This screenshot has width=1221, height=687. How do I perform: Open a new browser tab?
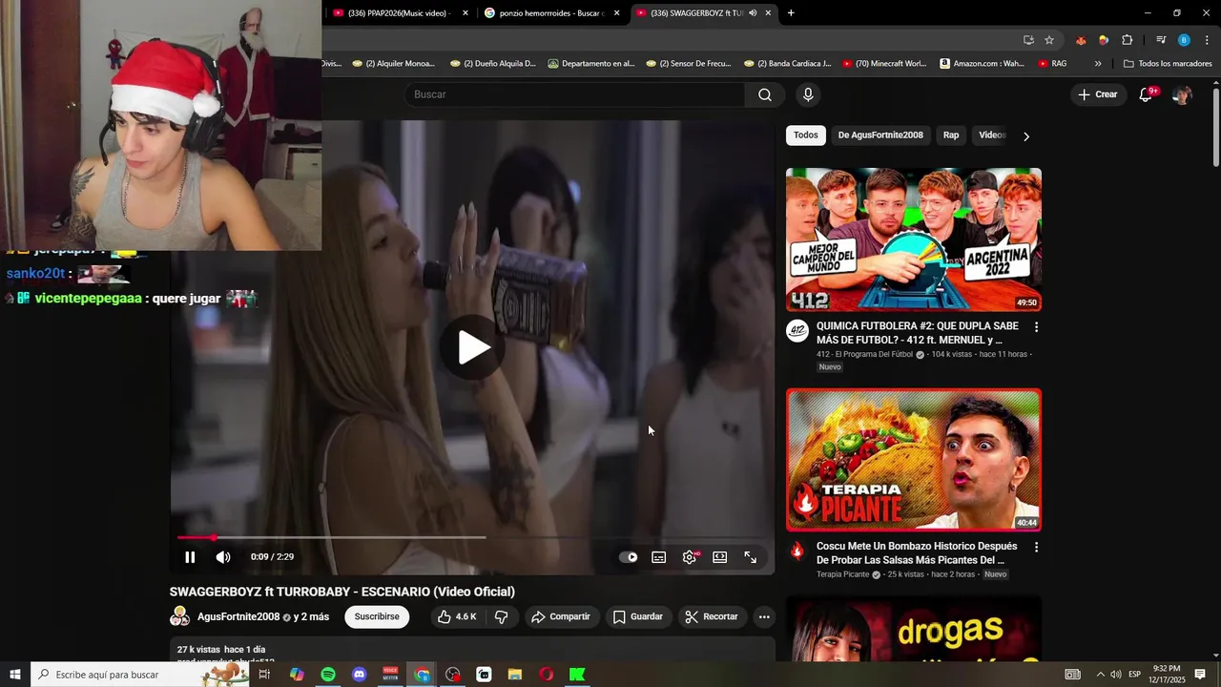[x=791, y=13]
